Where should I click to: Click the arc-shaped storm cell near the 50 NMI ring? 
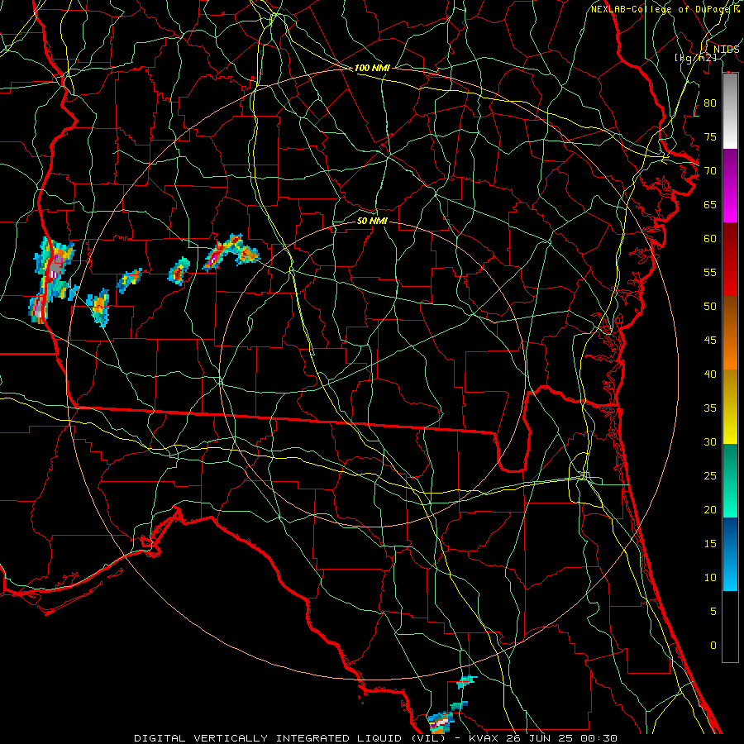point(231,252)
